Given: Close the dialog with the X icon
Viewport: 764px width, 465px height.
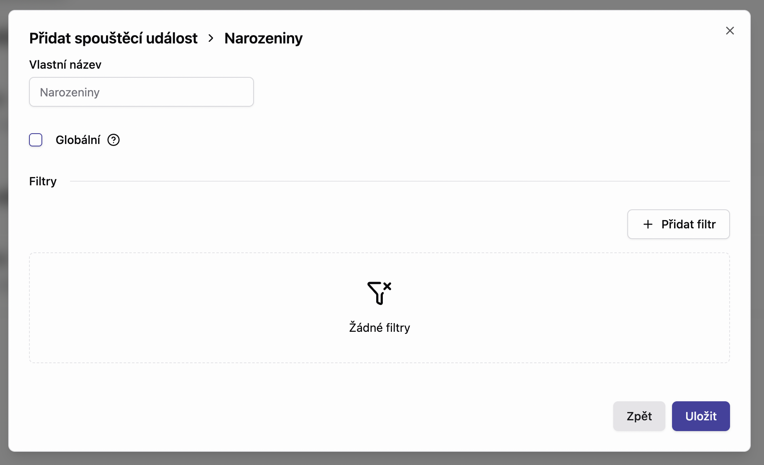Looking at the screenshot, I should (x=730, y=31).
